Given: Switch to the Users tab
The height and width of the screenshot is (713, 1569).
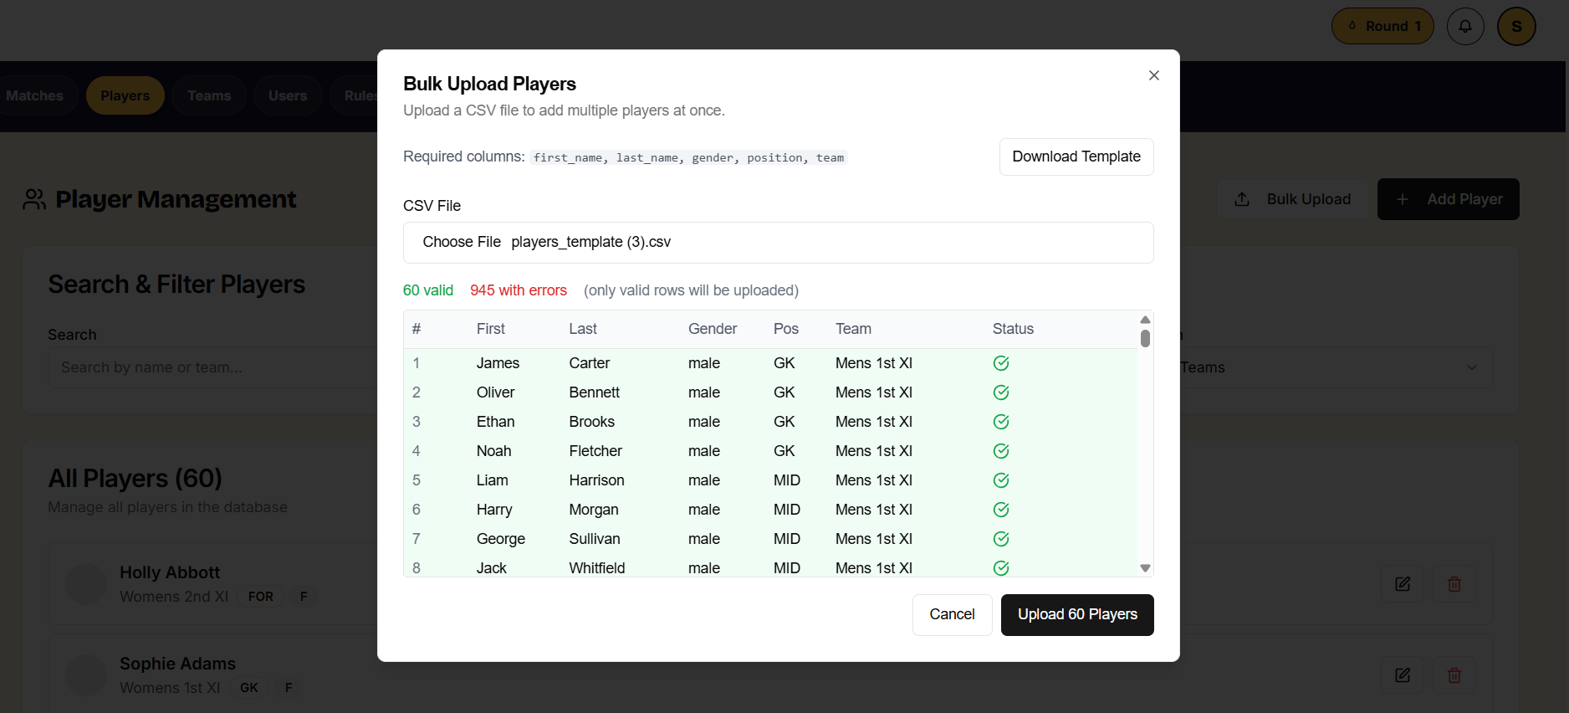Looking at the screenshot, I should coord(288,95).
